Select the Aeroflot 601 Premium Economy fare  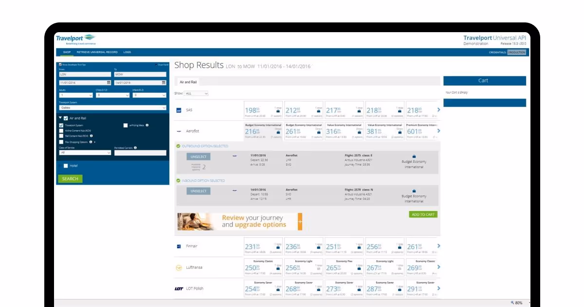pos(422,131)
